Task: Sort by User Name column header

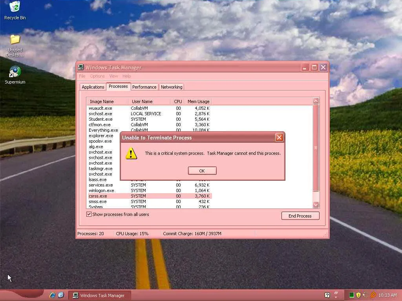Action: (x=149, y=102)
